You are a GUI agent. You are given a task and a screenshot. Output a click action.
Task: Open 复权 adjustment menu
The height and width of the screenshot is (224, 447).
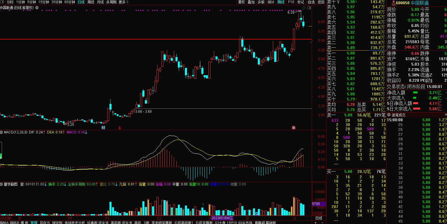coord(241,2)
